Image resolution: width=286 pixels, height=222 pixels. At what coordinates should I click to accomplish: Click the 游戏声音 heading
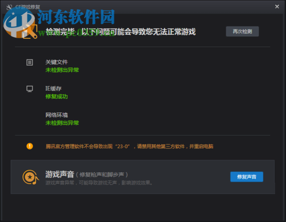[59, 174]
